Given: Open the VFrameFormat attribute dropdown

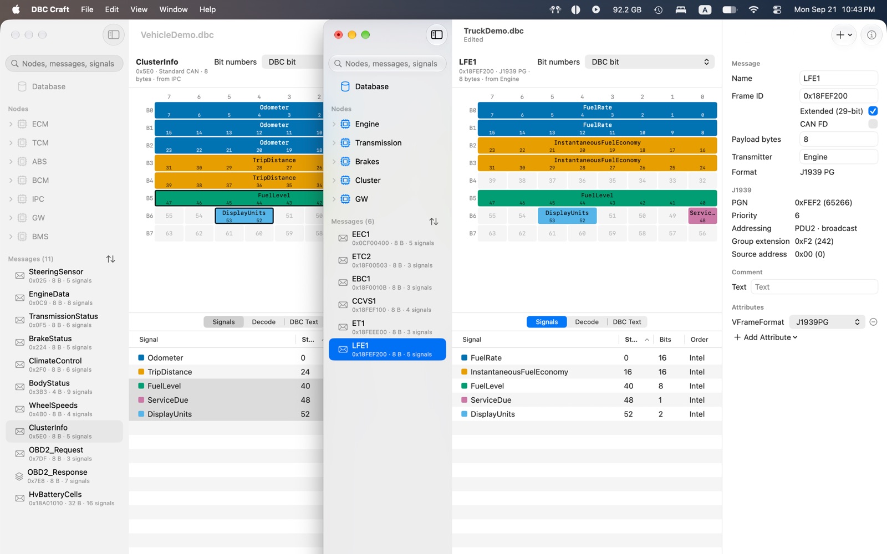Looking at the screenshot, I should click(x=827, y=322).
